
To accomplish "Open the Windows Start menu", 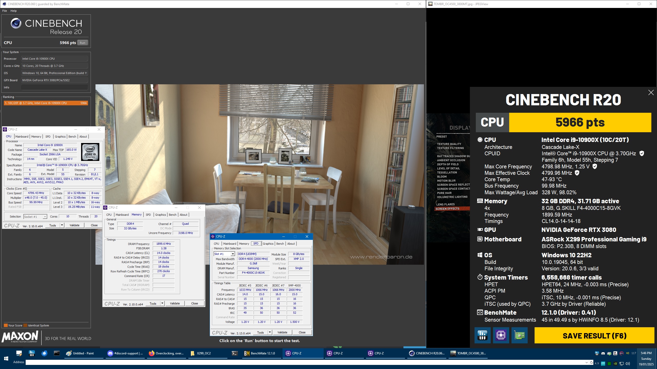I will point(6,358).
